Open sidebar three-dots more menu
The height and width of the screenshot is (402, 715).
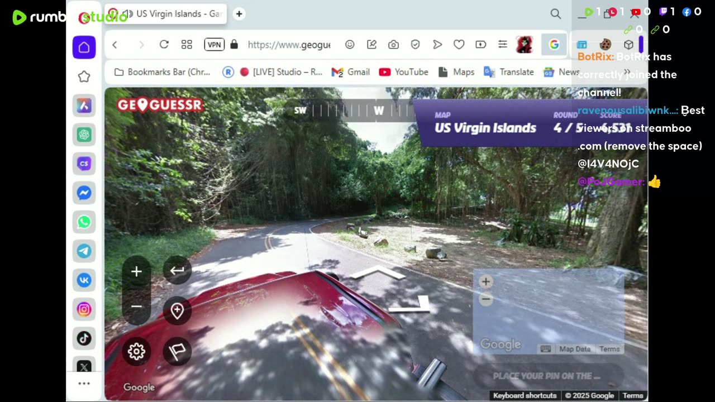click(x=84, y=384)
